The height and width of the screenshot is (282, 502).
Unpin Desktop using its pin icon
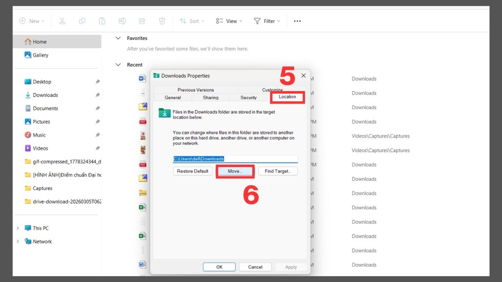[x=97, y=82]
